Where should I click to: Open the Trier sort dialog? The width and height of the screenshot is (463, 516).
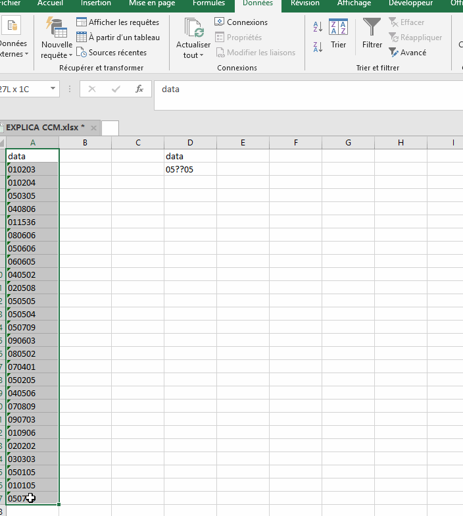tap(338, 34)
